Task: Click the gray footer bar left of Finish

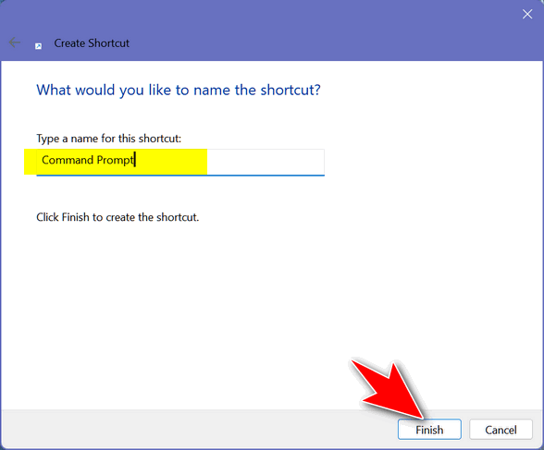Action: click(x=198, y=430)
